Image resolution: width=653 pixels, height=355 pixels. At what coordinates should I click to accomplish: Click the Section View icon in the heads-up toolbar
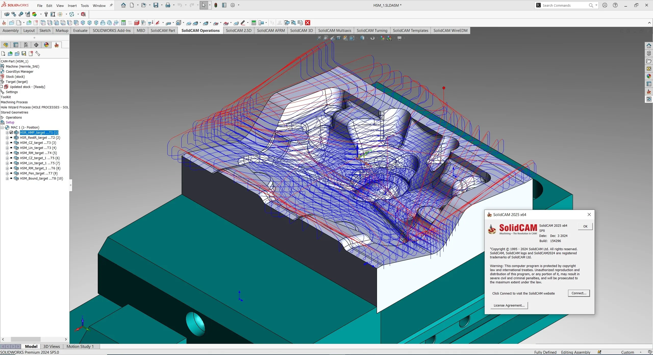339,38
